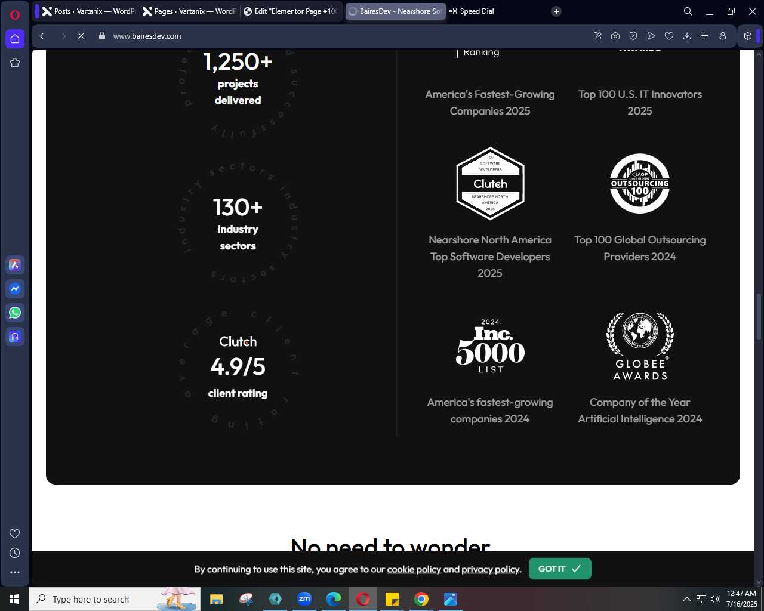Image resolution: width=764 pixels, height=611 pixels.
Task: Open Speed Dial home from Opera sidebar
Action: (15, 39)
